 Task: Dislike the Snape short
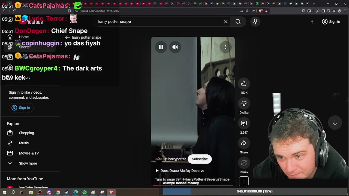[244, 103]
